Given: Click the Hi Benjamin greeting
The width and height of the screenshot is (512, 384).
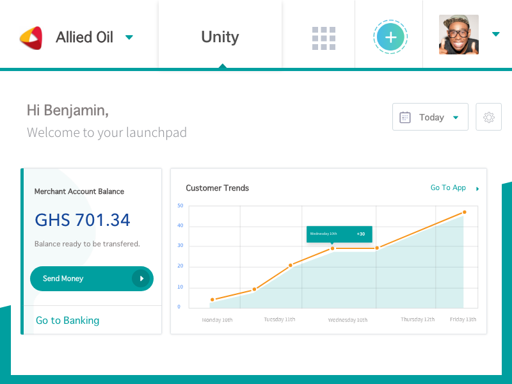Looking at the screenshot, I should click(x=68, y=110).
